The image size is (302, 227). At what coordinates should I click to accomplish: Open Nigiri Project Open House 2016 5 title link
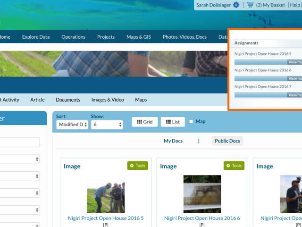106,218
